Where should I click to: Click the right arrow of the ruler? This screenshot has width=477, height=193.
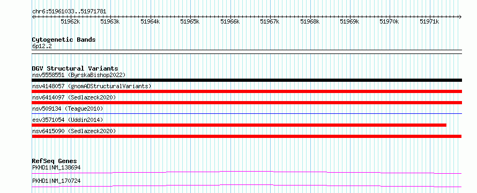point(460,17)
